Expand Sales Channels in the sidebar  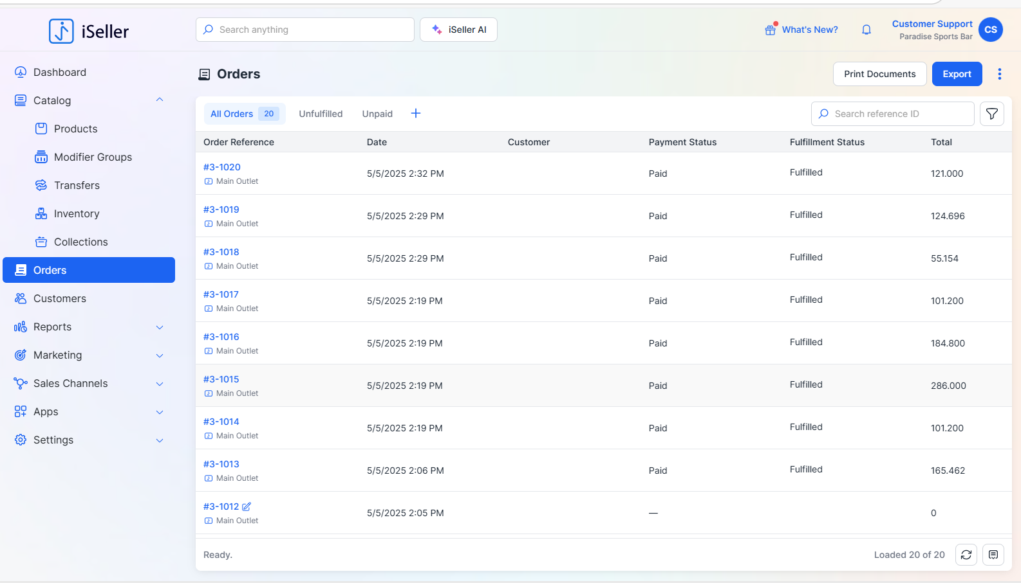click(x=160, y=384)
